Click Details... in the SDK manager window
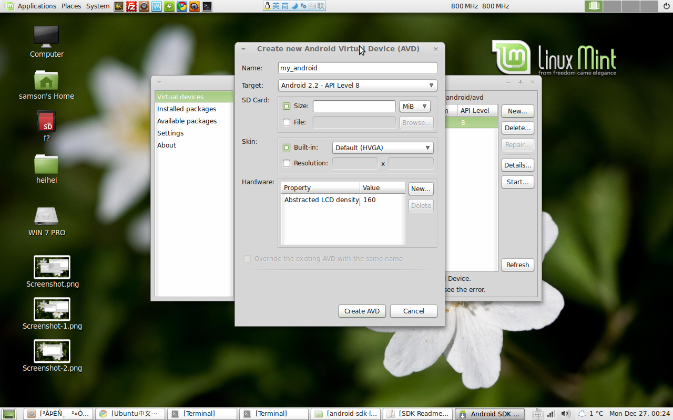This screenshot has height=420, width=673. pyautogui.click(x=518, y=165)
